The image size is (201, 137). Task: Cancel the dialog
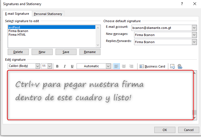tap(188, 130)
